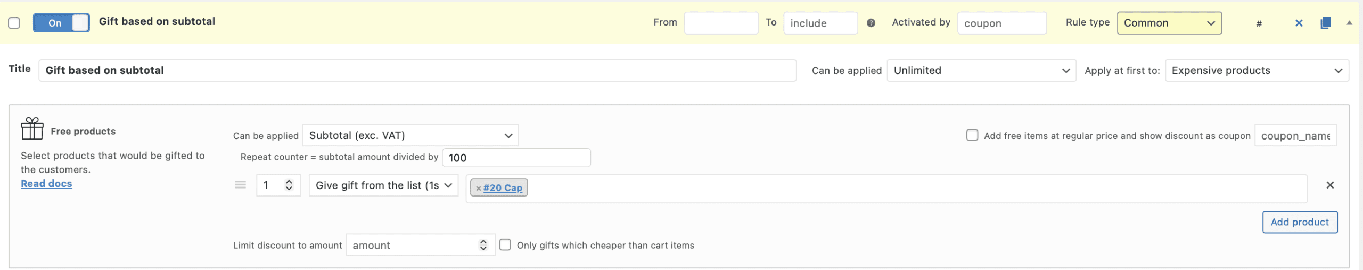Open the Read docs link
Image resolution: width=1363 pixels, height=270 pixels.
(46, 184)
